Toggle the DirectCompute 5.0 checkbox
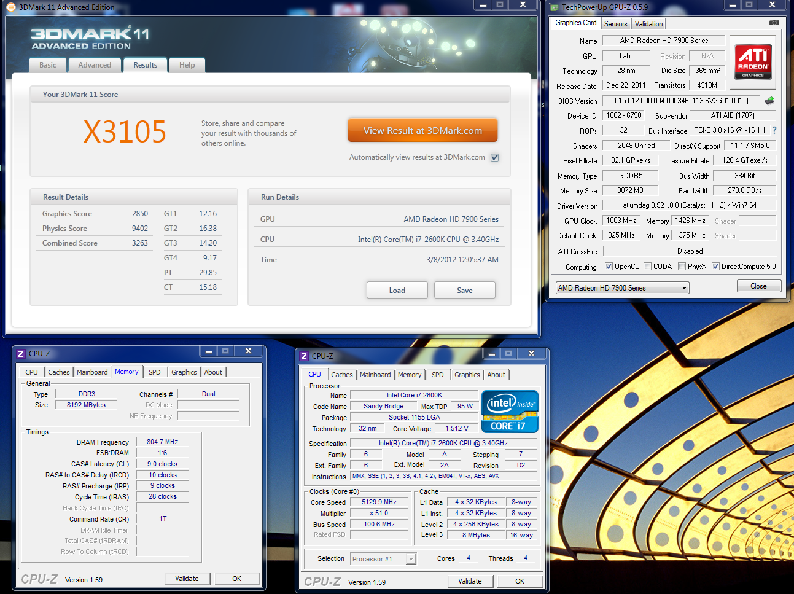 pyautogui.click(x=715, y=267)
